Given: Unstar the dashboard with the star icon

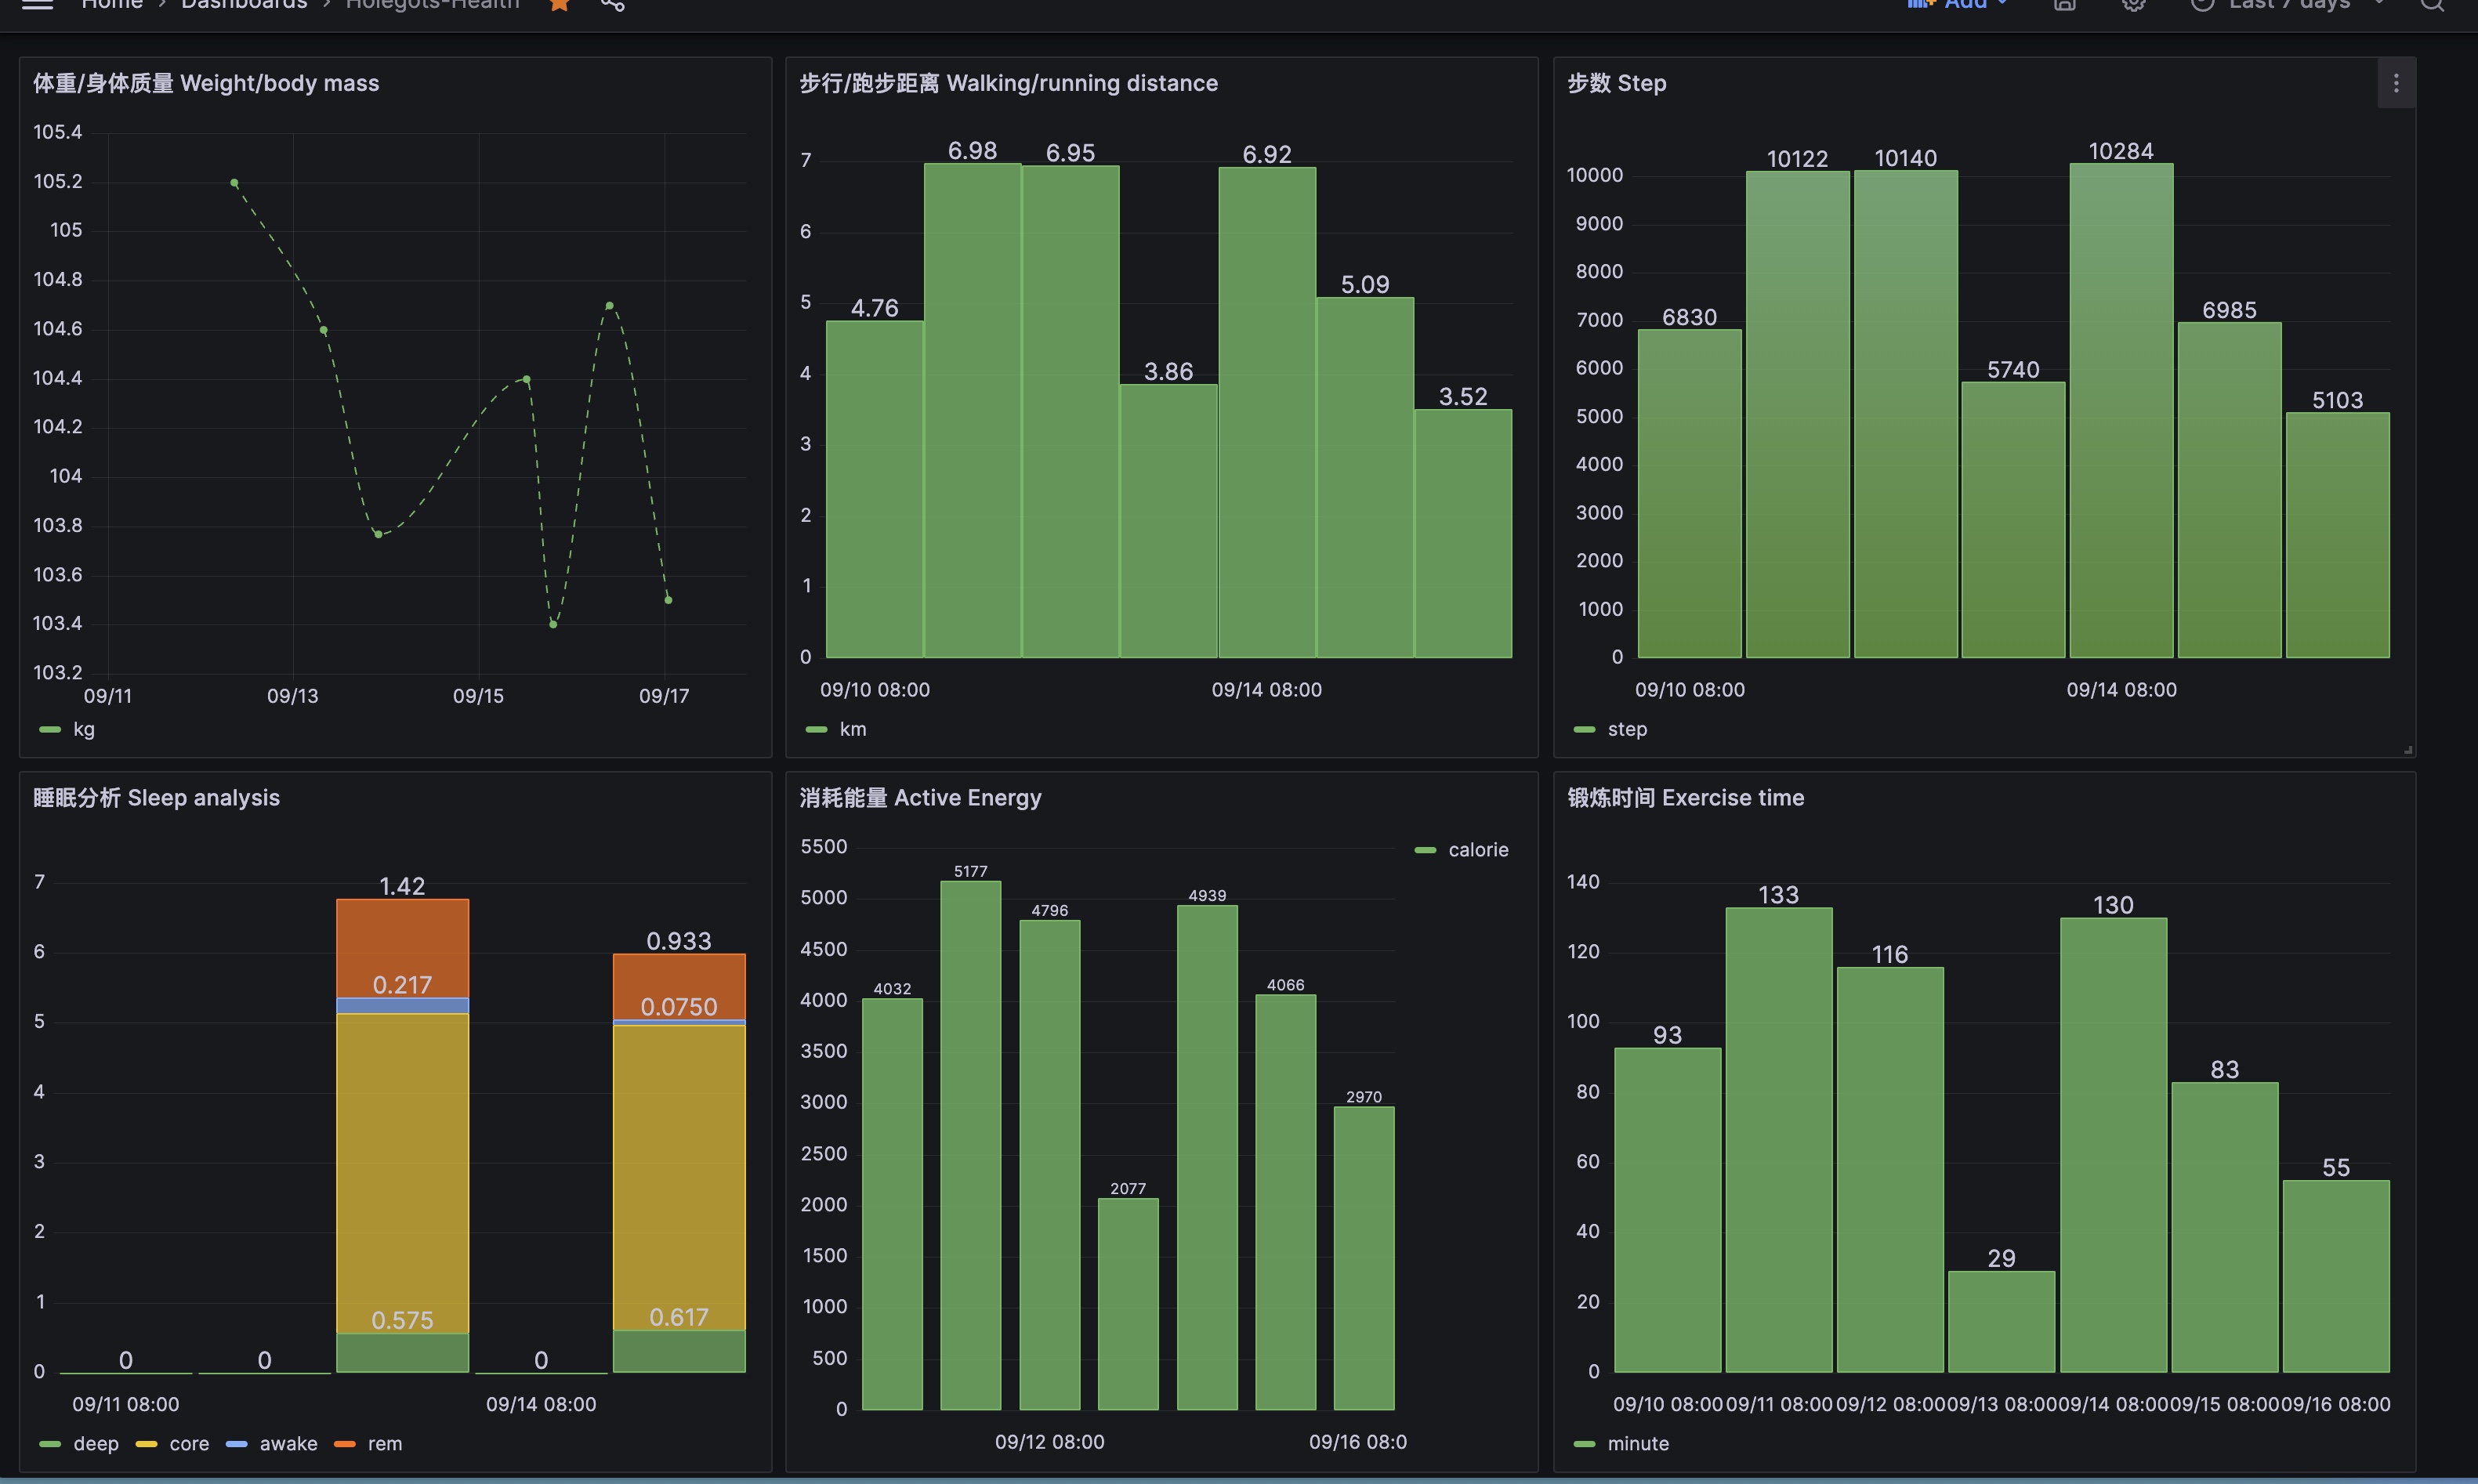Looking at the screenshot, I should 559,4.
